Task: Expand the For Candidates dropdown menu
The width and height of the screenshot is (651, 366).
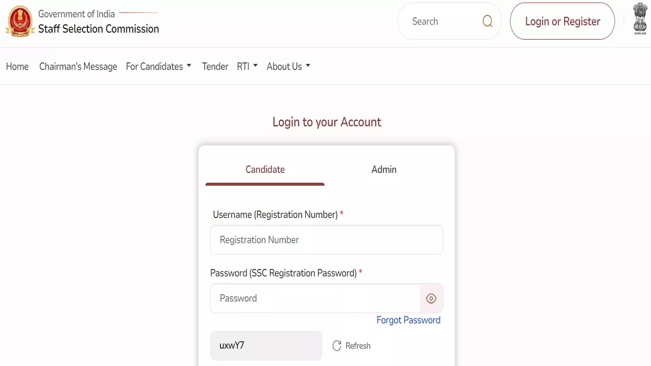Action: coord(158,66)
